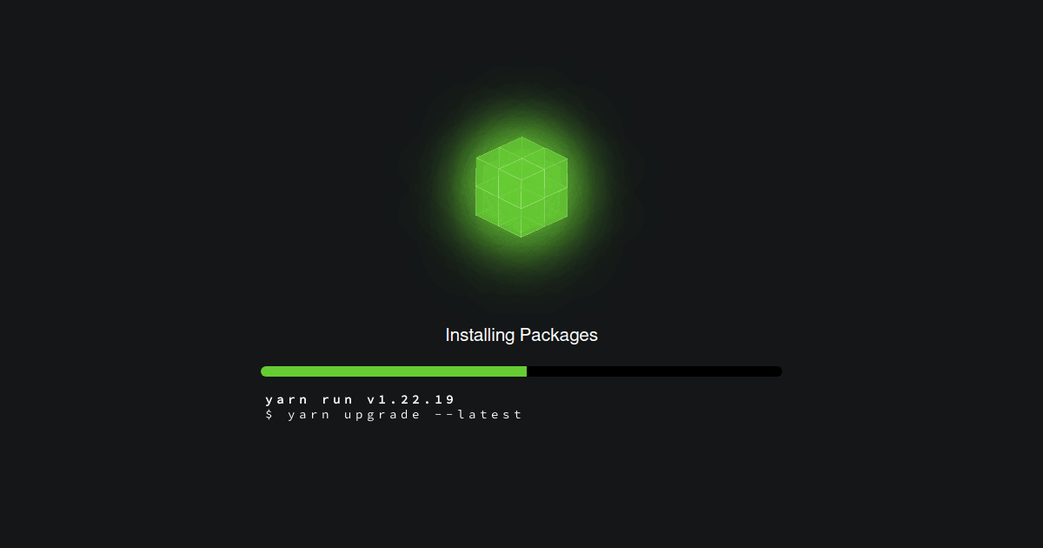1043x548 pixels.
Task: Click the v1.22.19 version text
Action: pos(411,399)
